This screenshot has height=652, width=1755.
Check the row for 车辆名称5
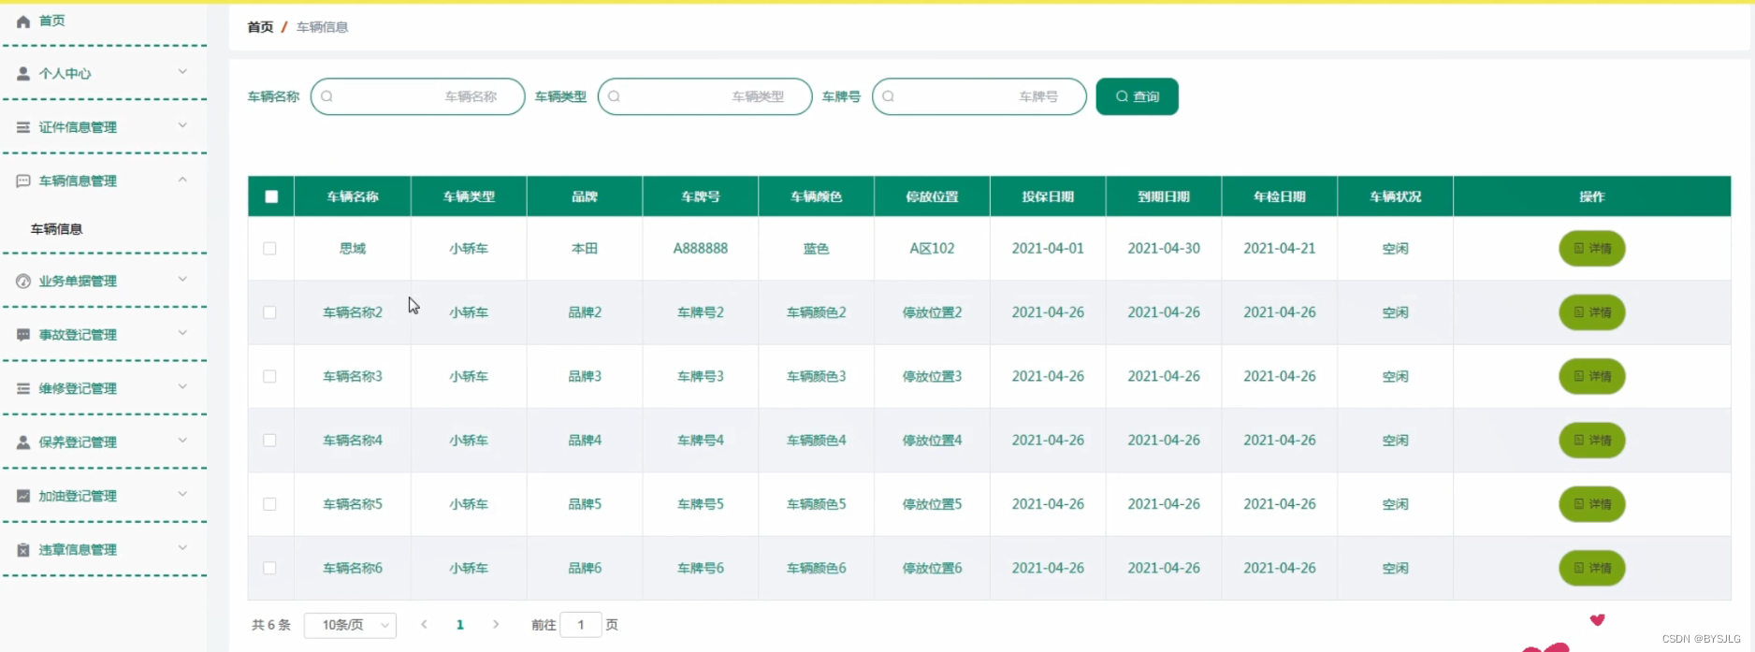269,504
